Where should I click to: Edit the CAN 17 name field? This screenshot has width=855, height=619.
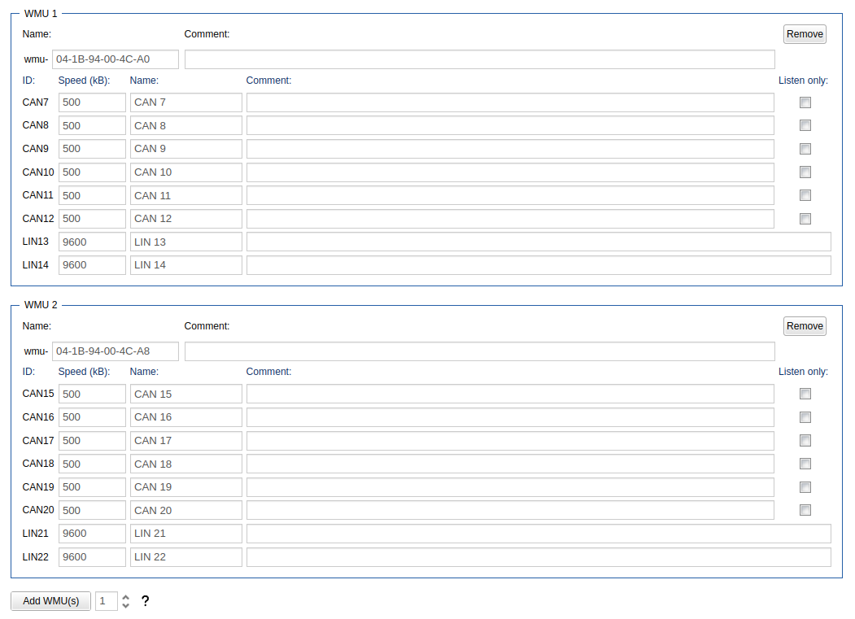click(x=185, y=441)
